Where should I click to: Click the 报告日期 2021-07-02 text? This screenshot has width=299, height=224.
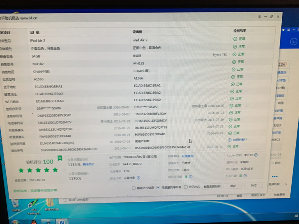pos(30,180)
